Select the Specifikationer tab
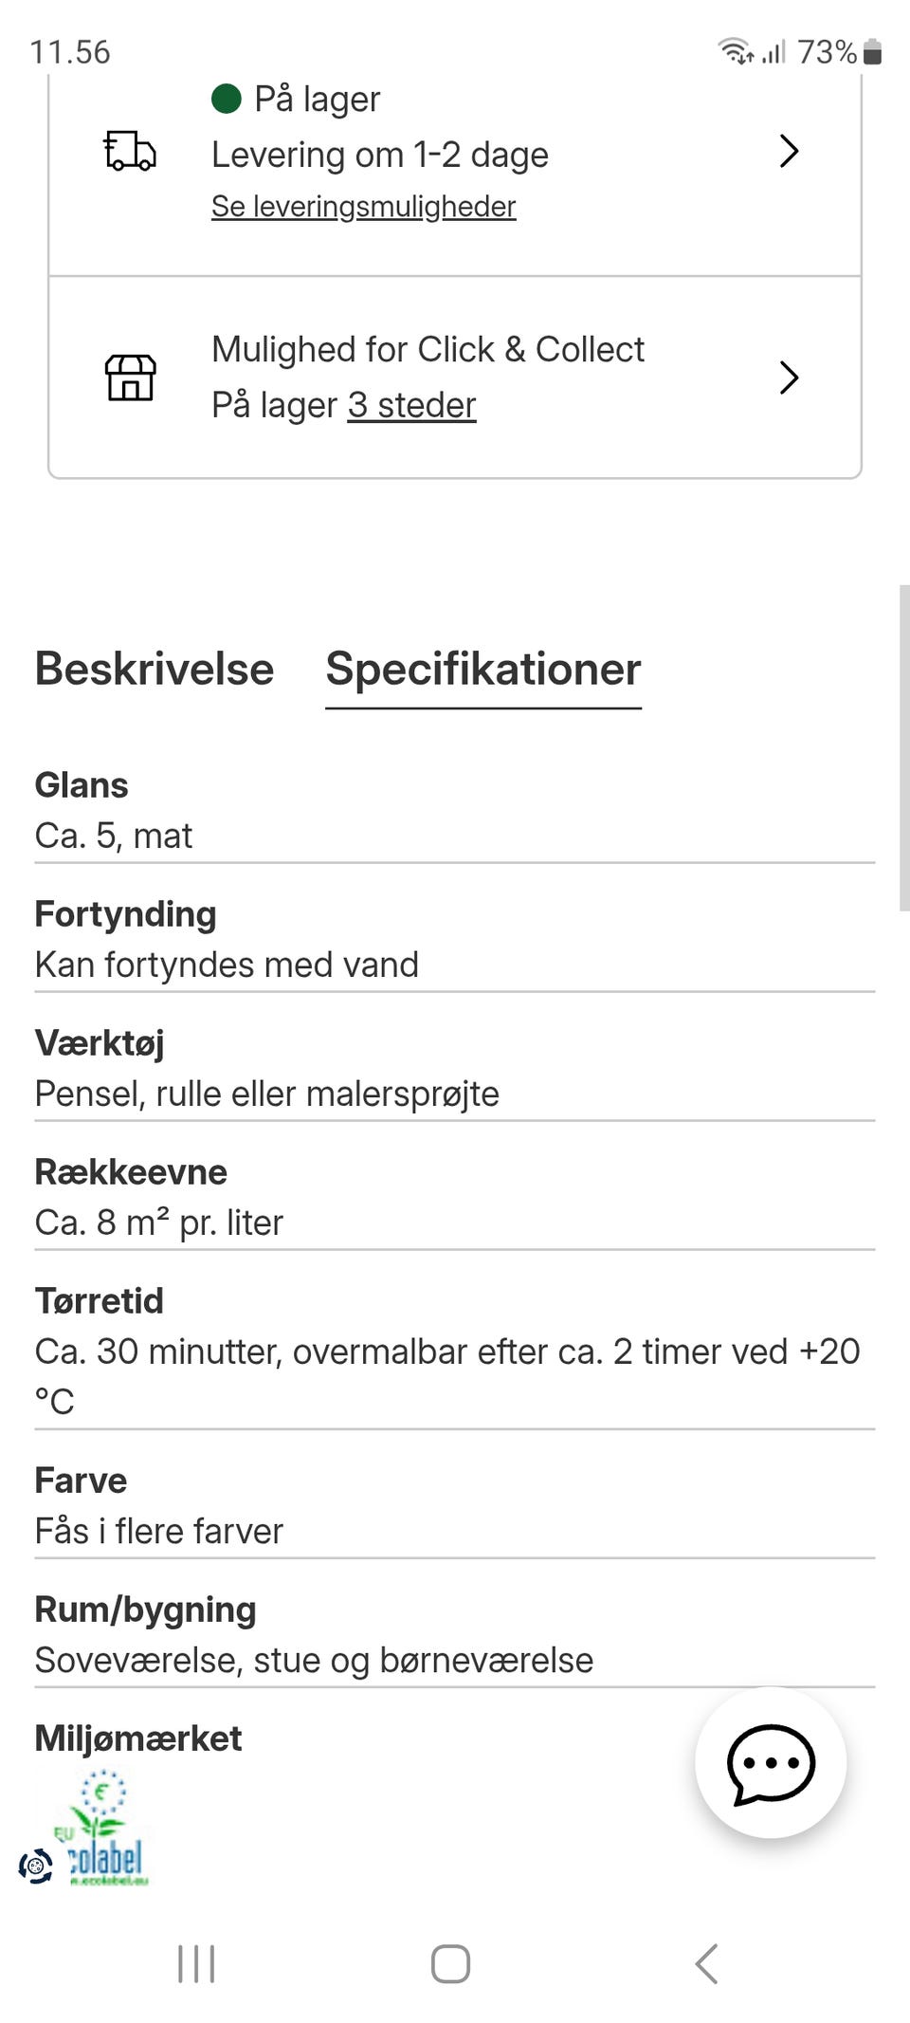 click(x=483, y=670)
